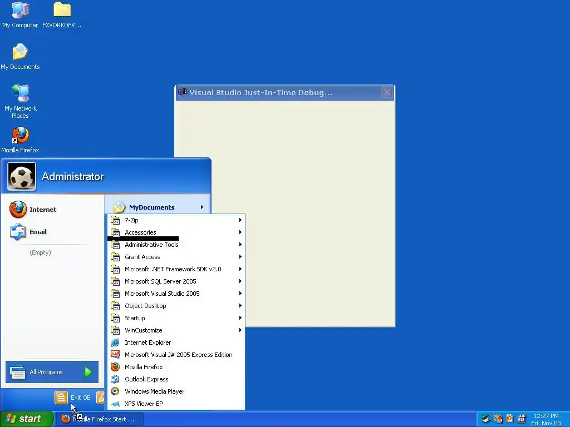Click All Programs in Start menu
The width and height of the screenshot is (570, 427).
[x=52, y=372]
